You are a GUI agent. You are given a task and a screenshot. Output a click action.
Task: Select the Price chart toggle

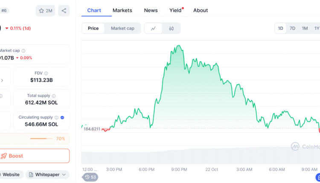[93, 29]
